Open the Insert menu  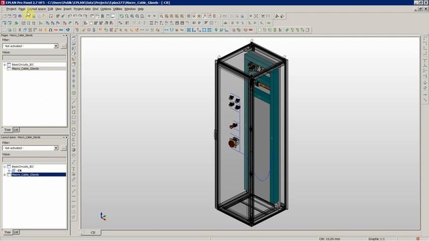click(67, 9)
